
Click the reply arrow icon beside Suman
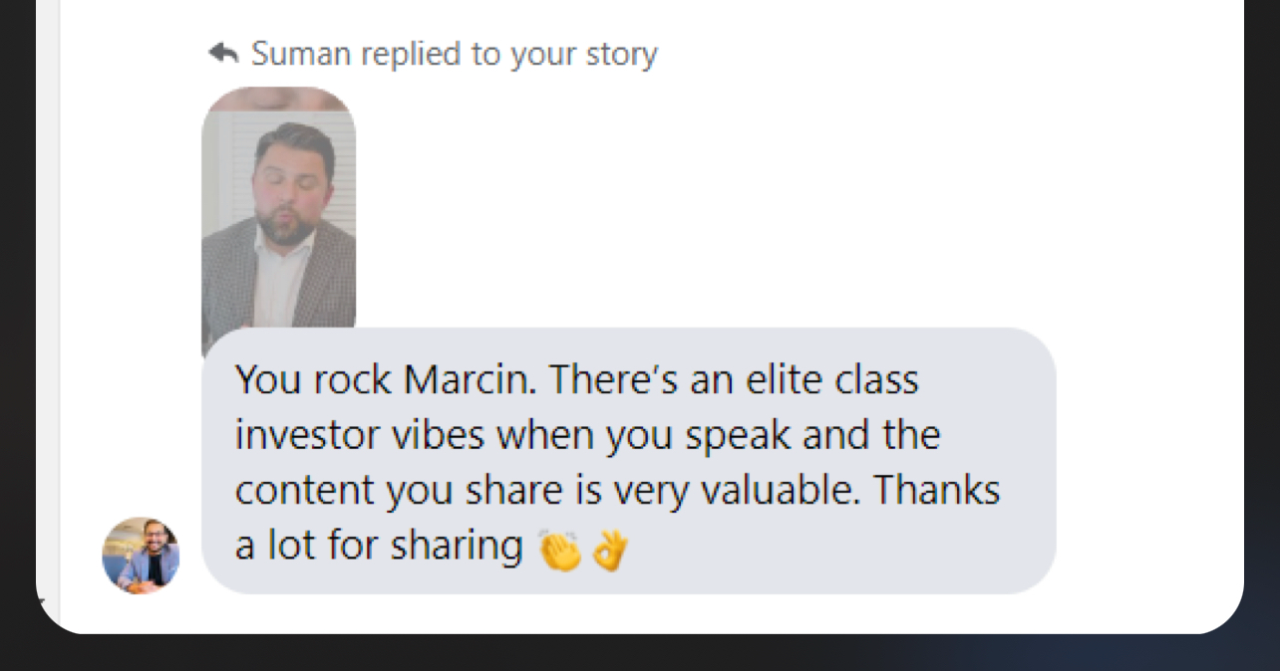(222, 53)
